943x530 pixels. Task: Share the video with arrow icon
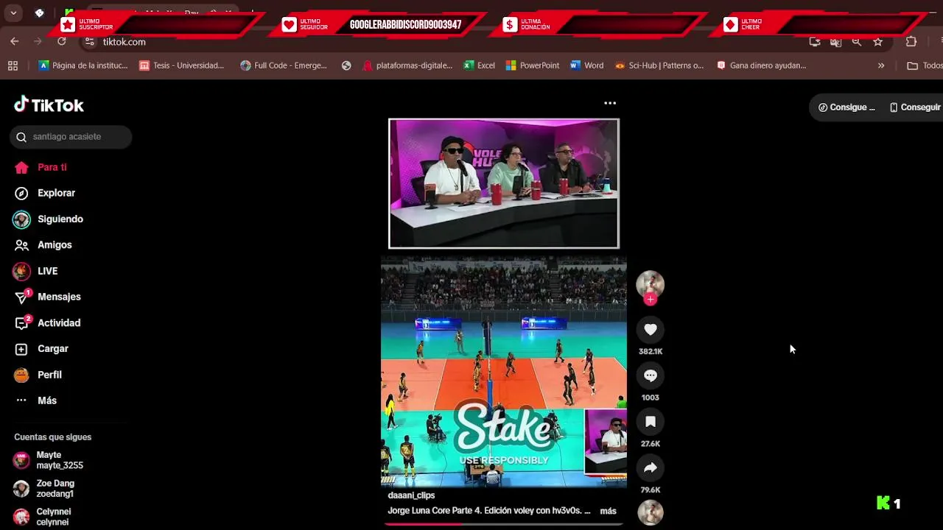[650, 468]
